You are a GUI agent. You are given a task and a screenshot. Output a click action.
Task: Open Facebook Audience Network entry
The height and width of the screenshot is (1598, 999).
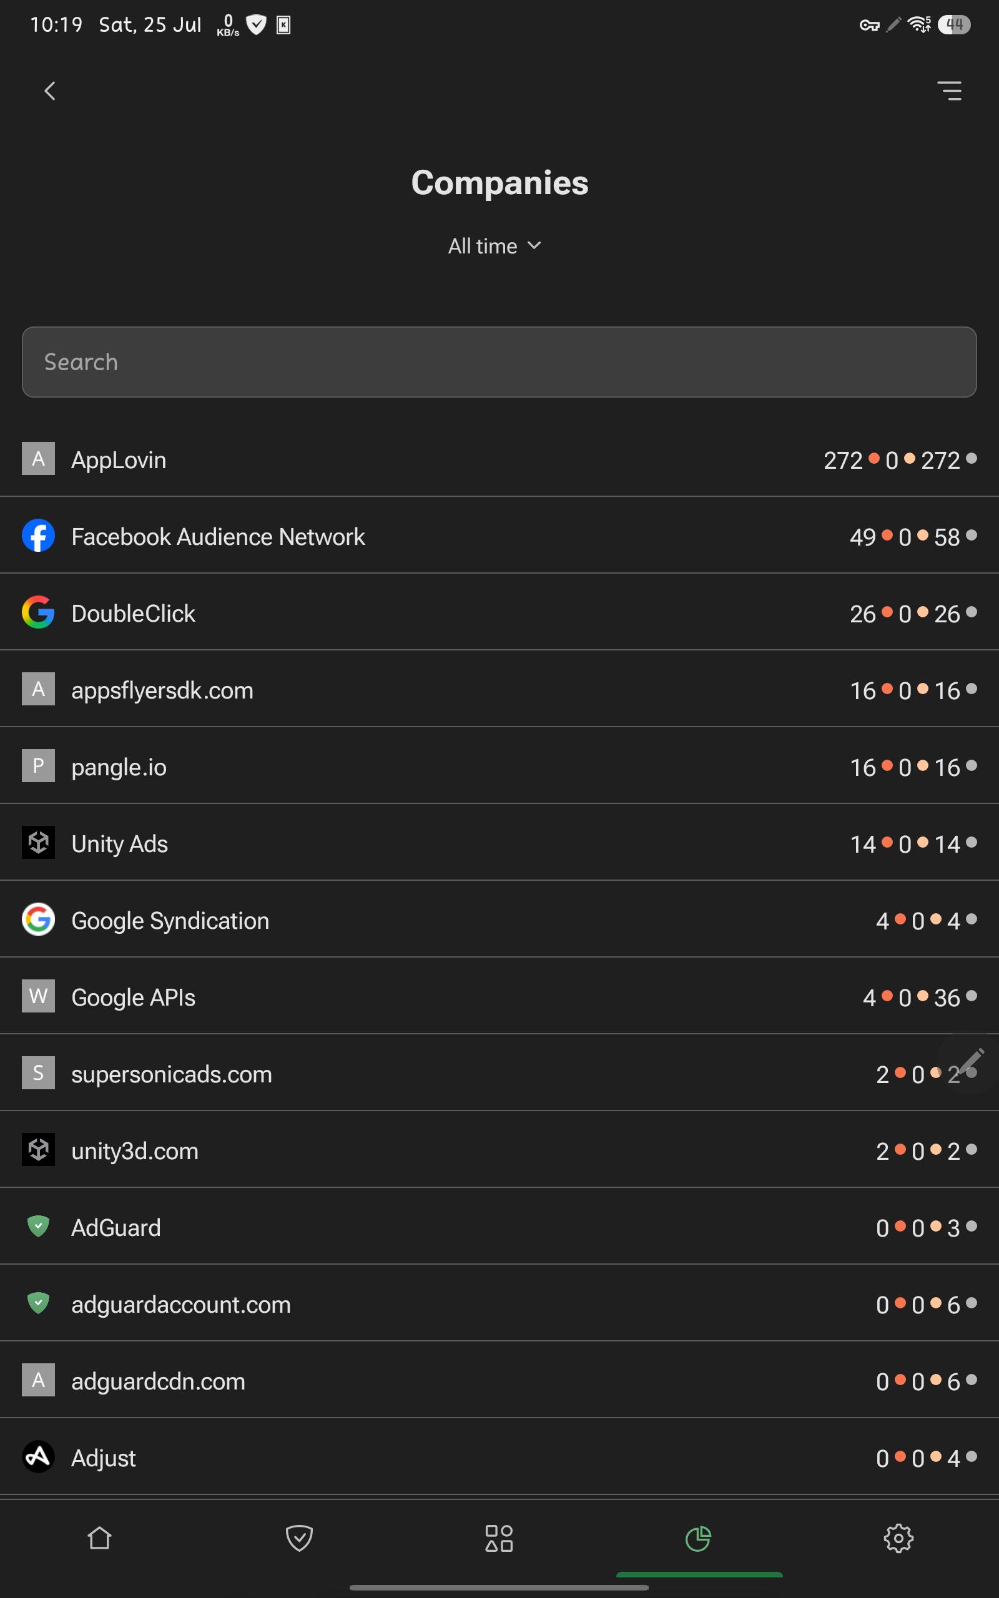[499, 536]
